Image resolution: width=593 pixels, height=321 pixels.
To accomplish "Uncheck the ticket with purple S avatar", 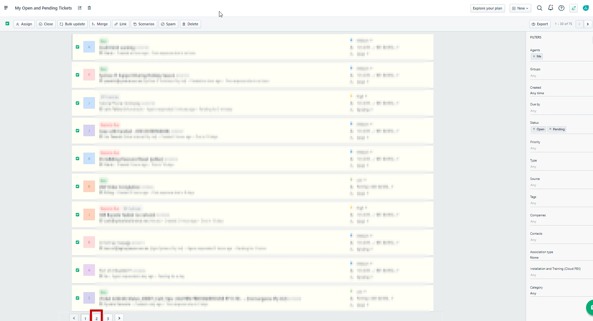I will tap(77, 298).
